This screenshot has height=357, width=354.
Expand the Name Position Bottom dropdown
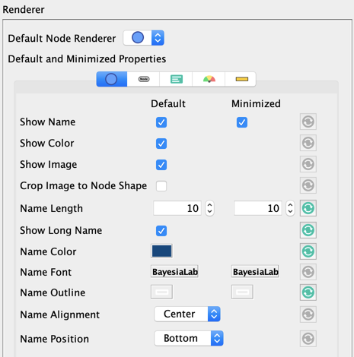[x=189, y=338]
